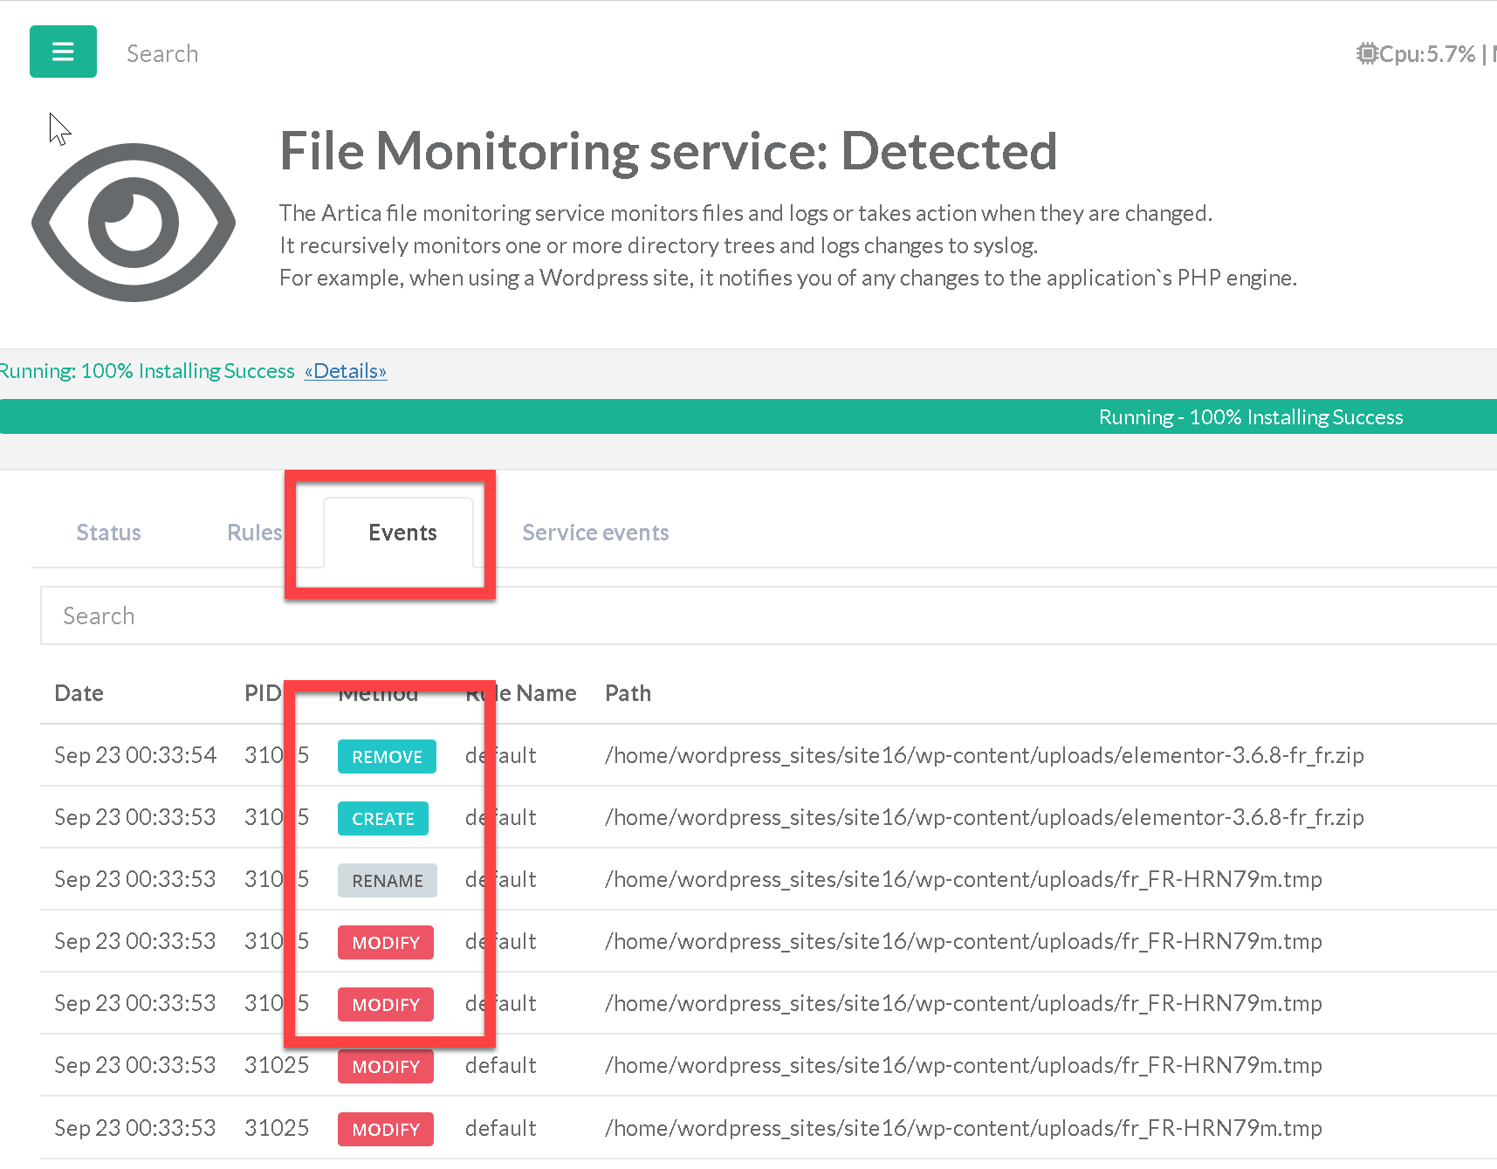
Task: Open the «Details» link
Action: 346,371
